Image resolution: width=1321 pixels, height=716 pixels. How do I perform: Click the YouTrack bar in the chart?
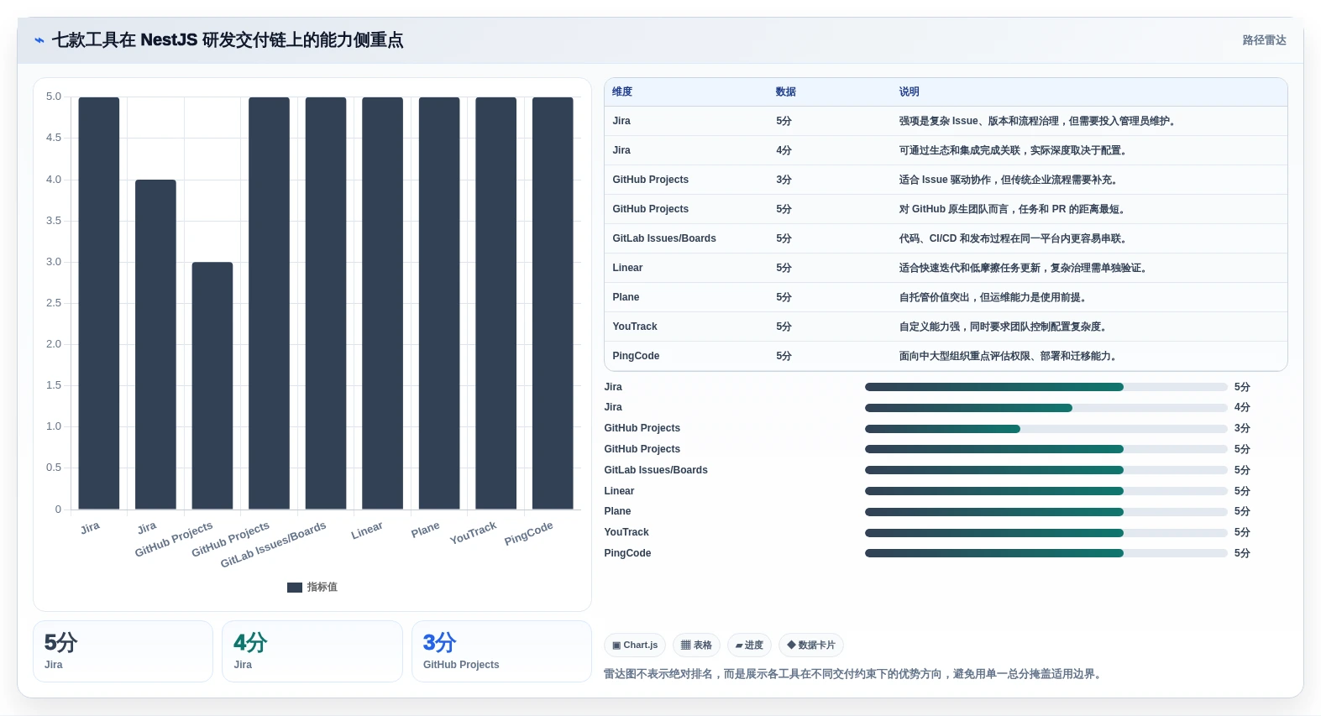coord(495,303)
